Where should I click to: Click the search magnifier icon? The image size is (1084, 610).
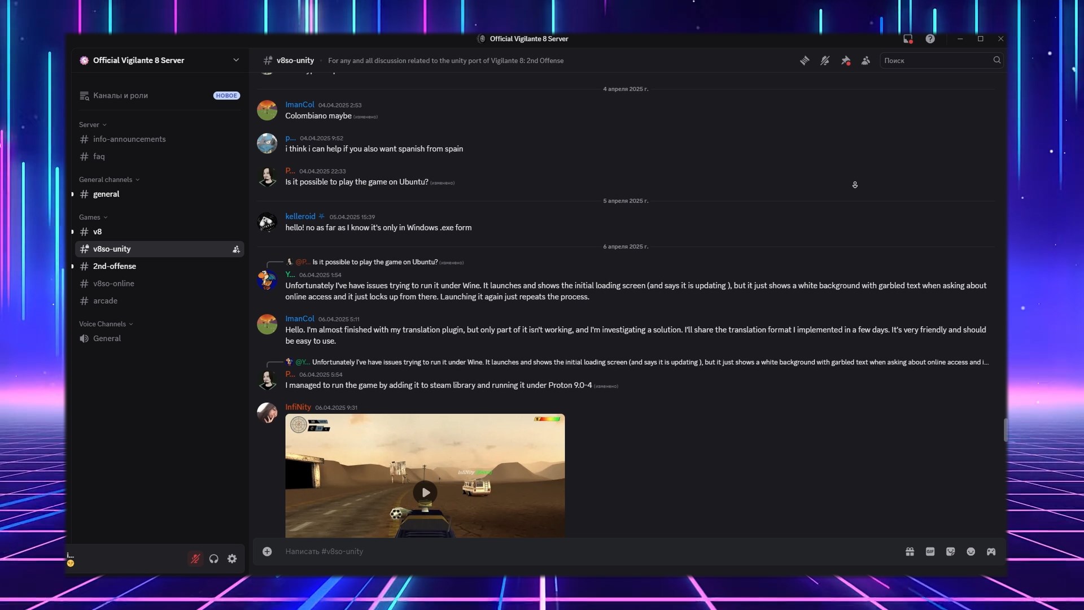click(x=996, y=60)
